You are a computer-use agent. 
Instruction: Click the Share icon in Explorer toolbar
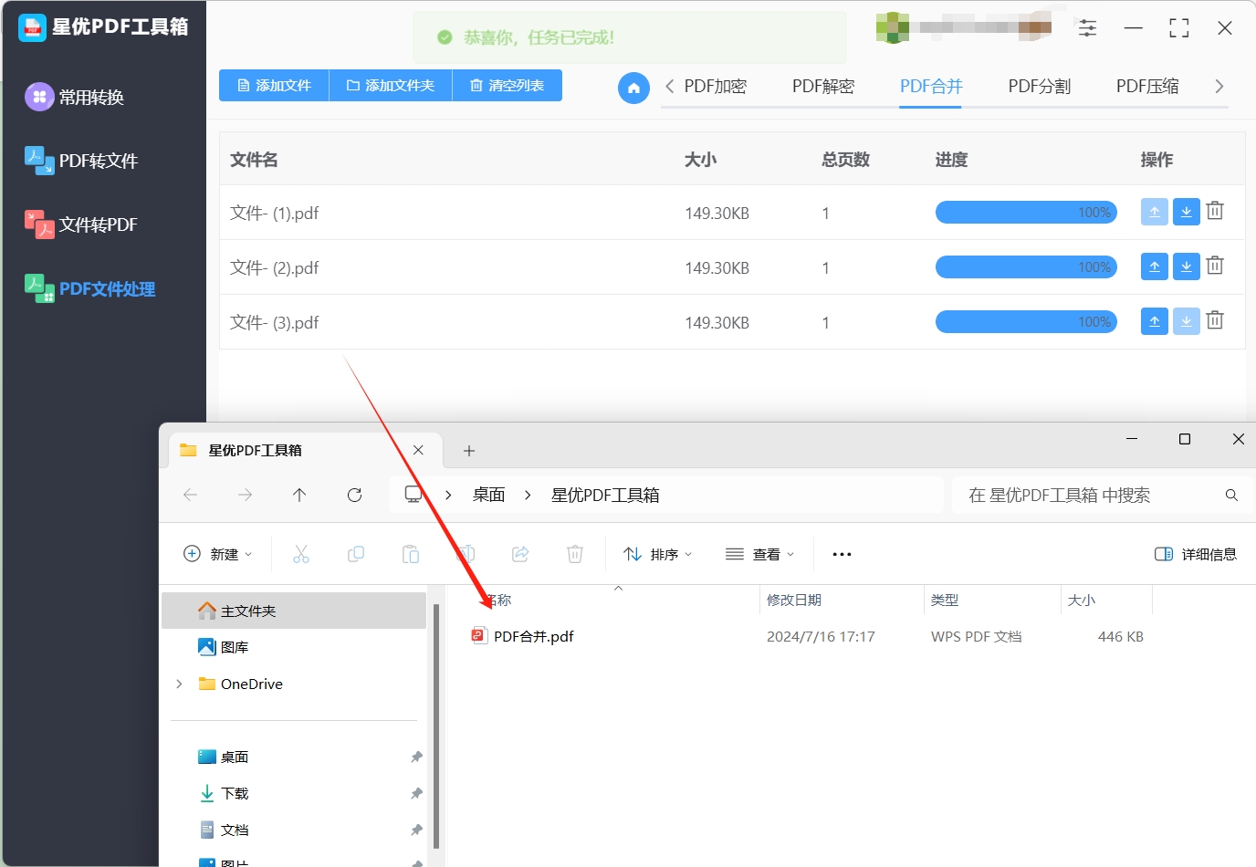coord(520,554)
